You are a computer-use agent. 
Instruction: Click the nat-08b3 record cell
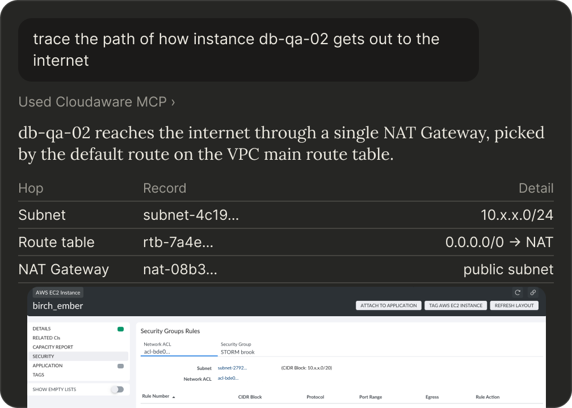pyautogui.click(x=180, y=270)
